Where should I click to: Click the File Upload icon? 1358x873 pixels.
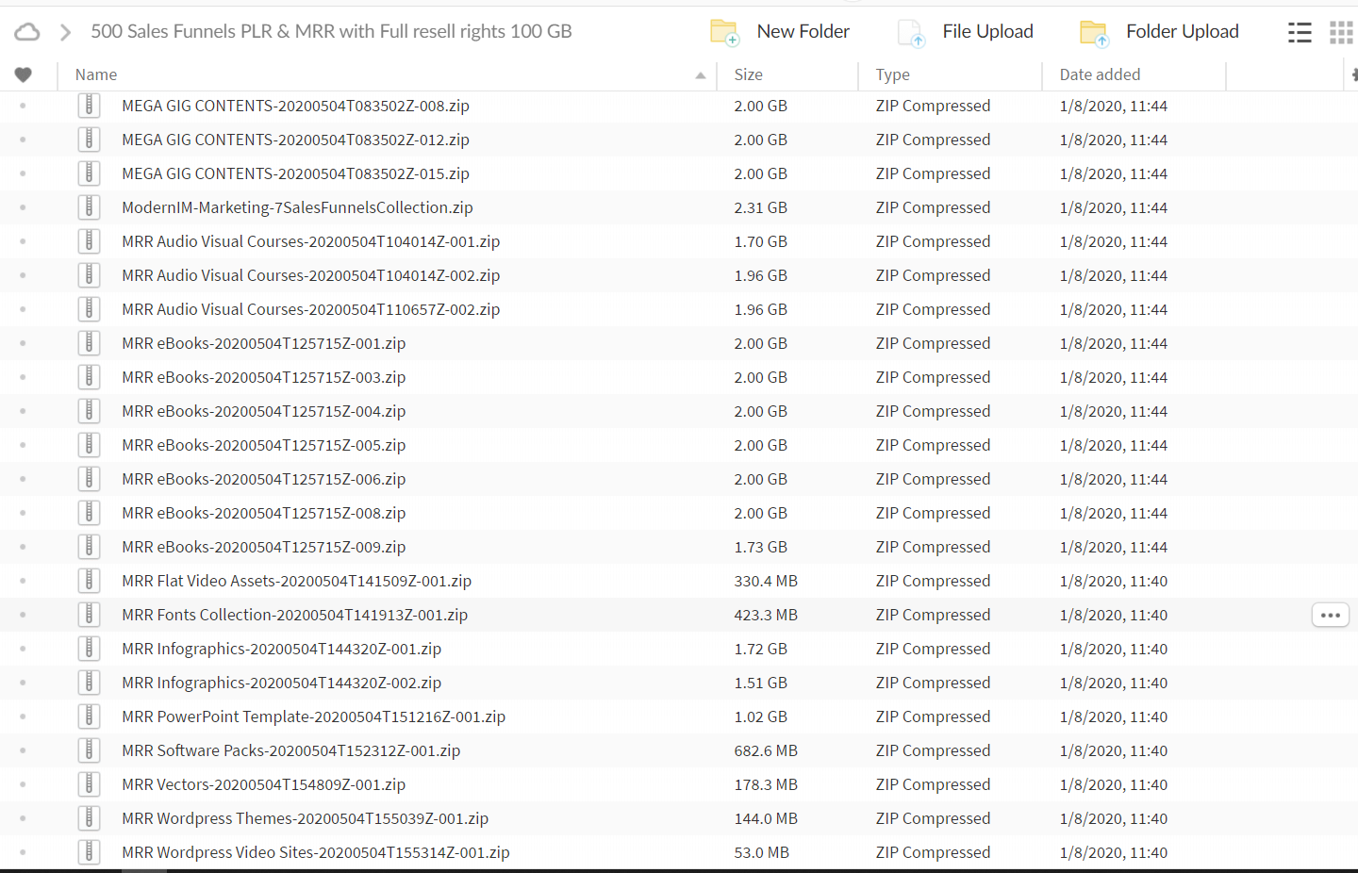(911, 32)
